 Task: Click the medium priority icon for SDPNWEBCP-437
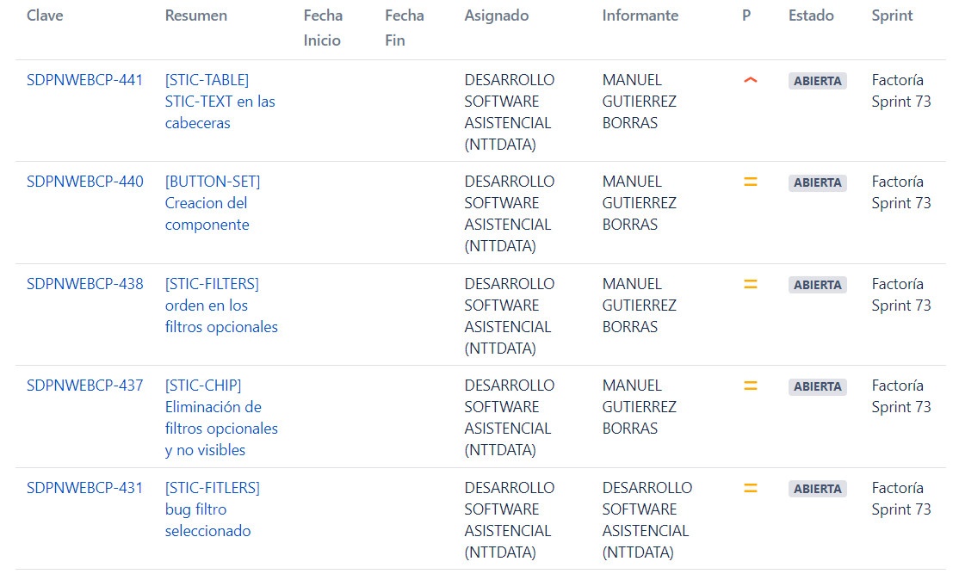point(750,386)
